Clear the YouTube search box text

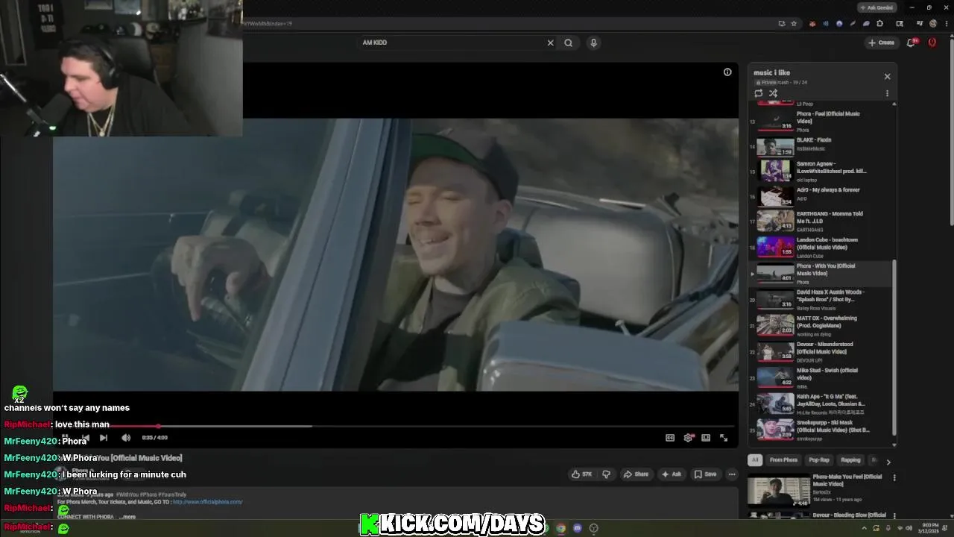551,43
